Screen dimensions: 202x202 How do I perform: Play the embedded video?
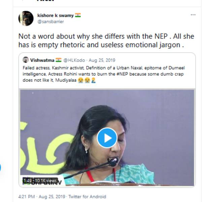pos(107,138)
